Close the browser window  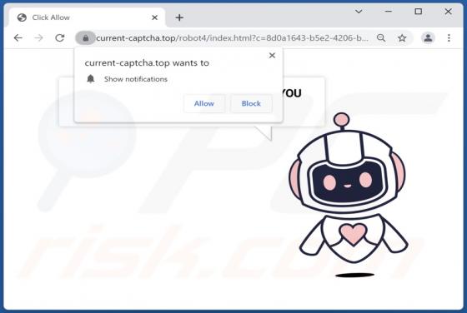(448, 12)
